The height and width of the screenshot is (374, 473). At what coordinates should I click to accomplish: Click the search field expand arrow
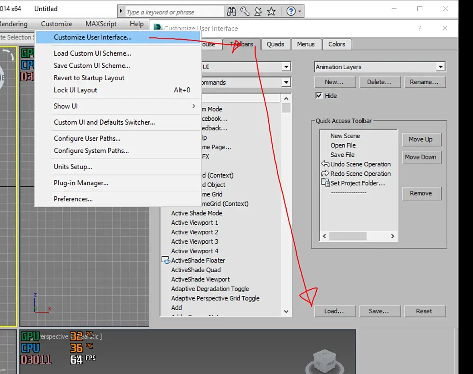(121, 12)
